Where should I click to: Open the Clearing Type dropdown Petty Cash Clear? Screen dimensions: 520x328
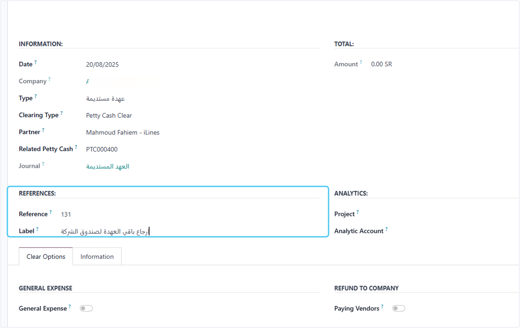pyautogui.click(x=109, y=116)
